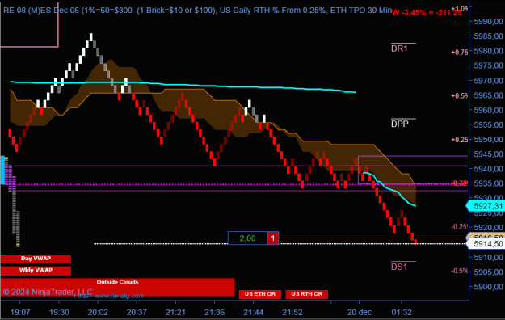The image size is (505, 320).
Task: Click the -0.5% percent level label
Action: click(460, 271)
